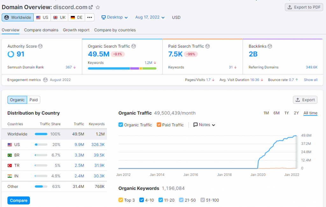Click the Backlinks info icon
This screenshot has width=326, height=207.
tap(269, 46)
